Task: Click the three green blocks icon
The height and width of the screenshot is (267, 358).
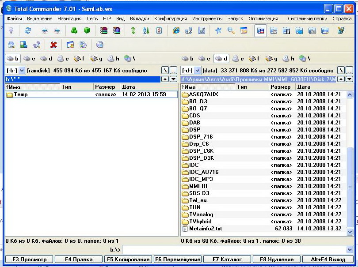Action: pyautogui.click(x=74, y=30)
